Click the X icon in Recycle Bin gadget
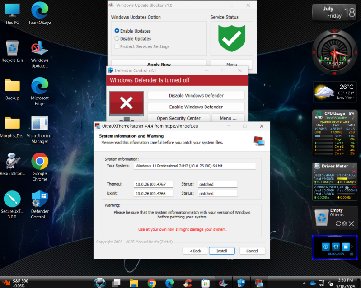Image resolution: width=361 pixels, height=288 pixels. tap(352, 223)
